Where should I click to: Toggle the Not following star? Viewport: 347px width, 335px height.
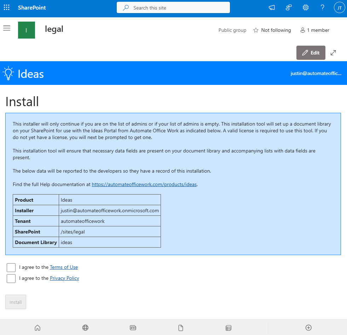(272, 30)
